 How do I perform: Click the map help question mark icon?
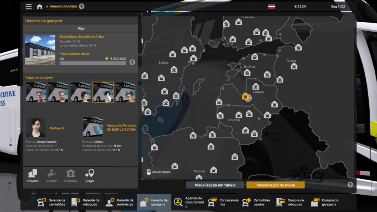point(350,185)
